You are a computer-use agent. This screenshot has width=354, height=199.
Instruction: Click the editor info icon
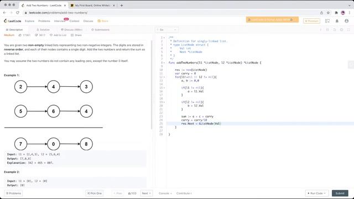tap(321, 30)
